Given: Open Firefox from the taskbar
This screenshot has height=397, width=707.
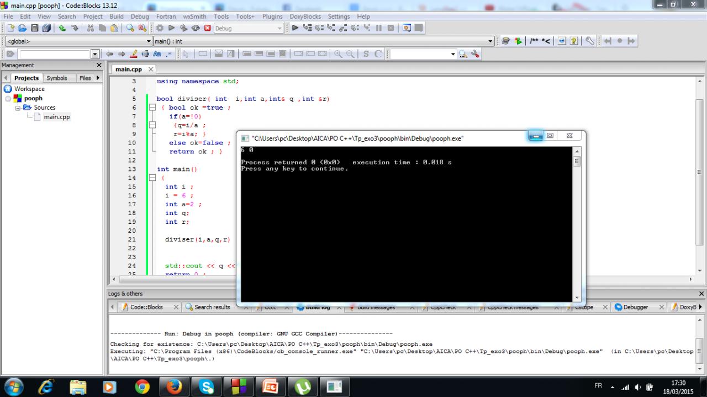Looking at the screenshot, I should point(173,387).
